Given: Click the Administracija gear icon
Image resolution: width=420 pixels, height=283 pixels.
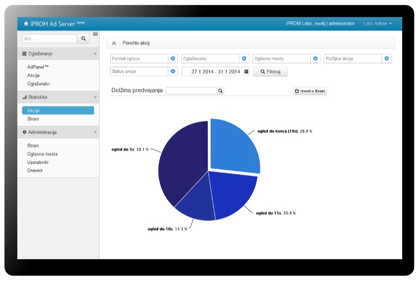Looking at the screenshot, I should (25, 132).
